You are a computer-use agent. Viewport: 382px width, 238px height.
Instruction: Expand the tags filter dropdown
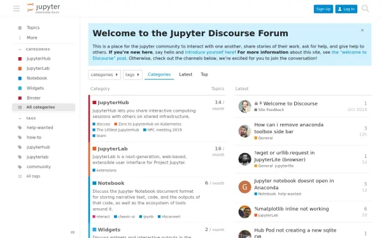click(x=132, y=74)
